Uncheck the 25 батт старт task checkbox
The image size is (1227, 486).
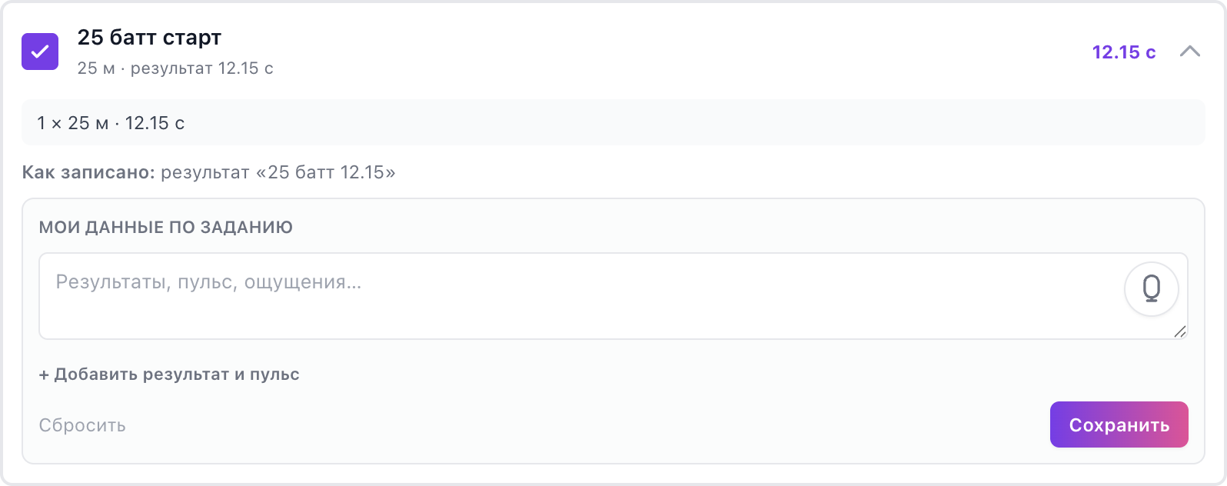[x=40, y=52]
